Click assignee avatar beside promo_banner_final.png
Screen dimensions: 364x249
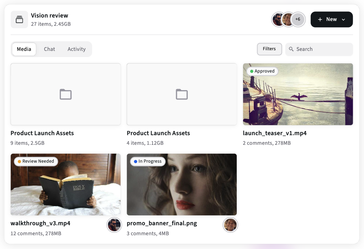click(230, 225)
